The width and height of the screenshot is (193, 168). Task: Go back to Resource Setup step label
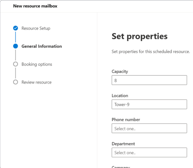(36, 28)
